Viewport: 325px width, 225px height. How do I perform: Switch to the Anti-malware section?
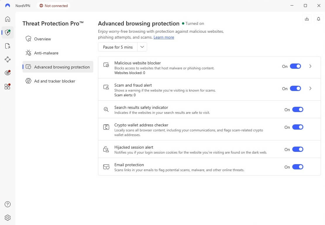coord(46,53)
